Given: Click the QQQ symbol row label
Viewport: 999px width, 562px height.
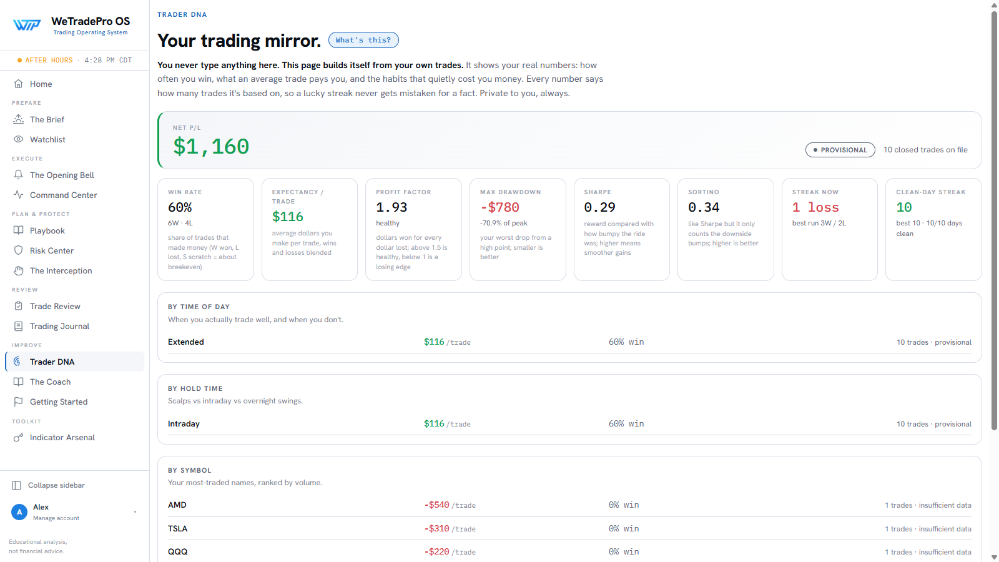Looking at the screenshot, I should [x=178, y=551].
